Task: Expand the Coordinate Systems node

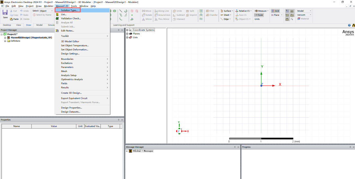Action: 127,30
